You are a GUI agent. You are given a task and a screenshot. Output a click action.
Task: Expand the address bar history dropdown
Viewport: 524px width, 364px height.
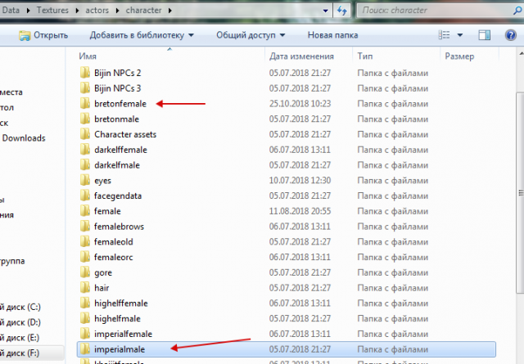pyautogui.click(x=326, y=10)
